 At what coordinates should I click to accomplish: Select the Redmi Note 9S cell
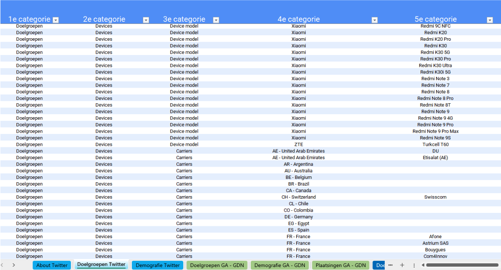(x=436, y=138)
